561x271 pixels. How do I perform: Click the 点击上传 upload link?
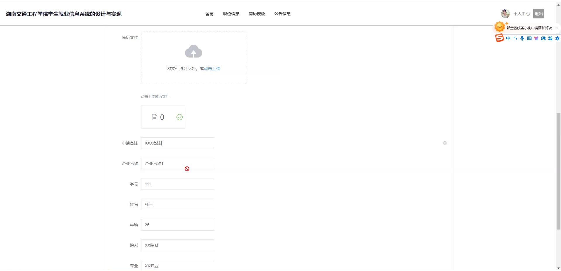point(212,69)
